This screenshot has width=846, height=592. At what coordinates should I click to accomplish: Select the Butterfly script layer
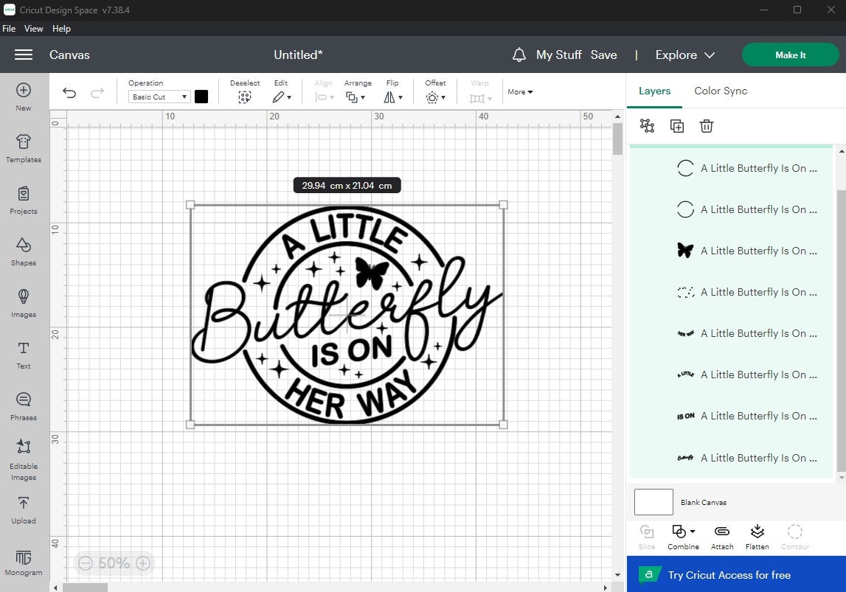click(731, 458)
